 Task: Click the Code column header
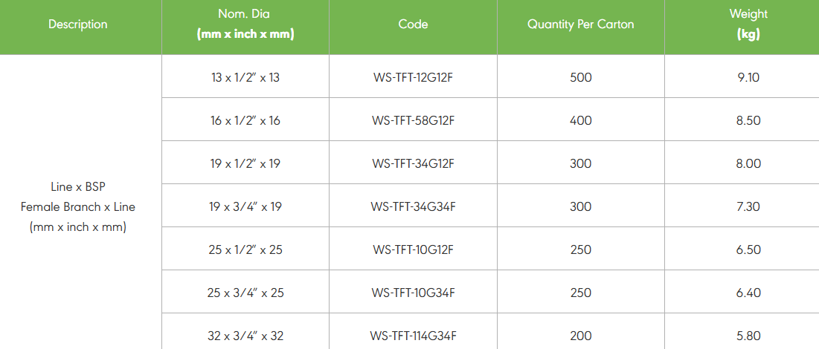click(x=413, y=25)
